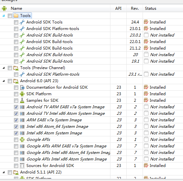Viewport: 183px width, 181px height.
Task: Click the Documentation for Android SDK icon
Action: pos(22,87)
